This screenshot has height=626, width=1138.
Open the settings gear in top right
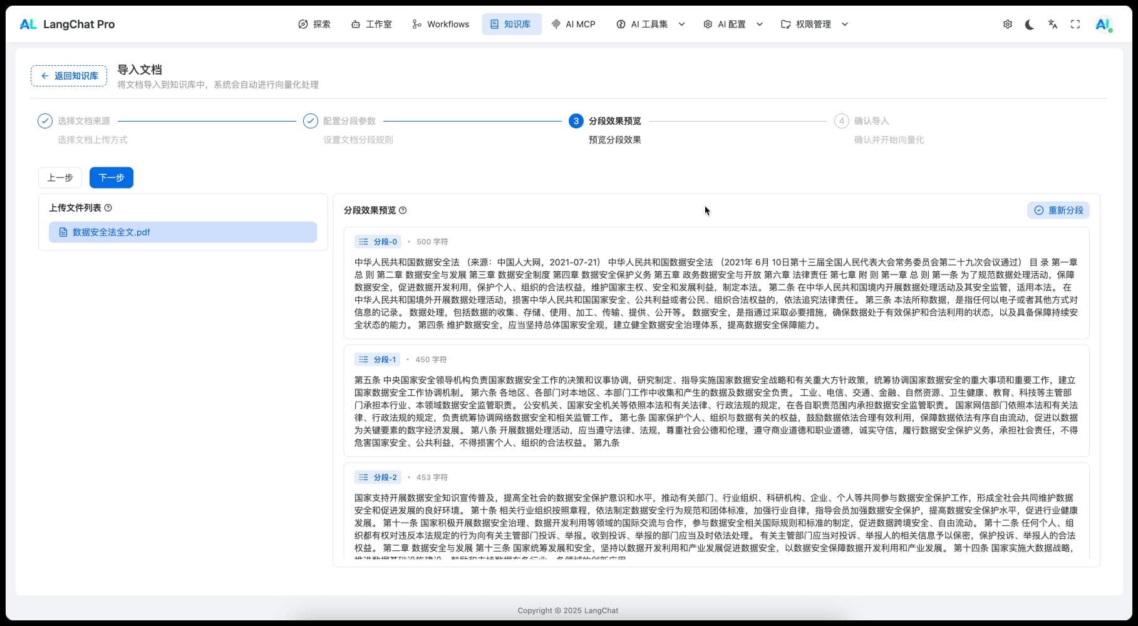(1007, 24)
